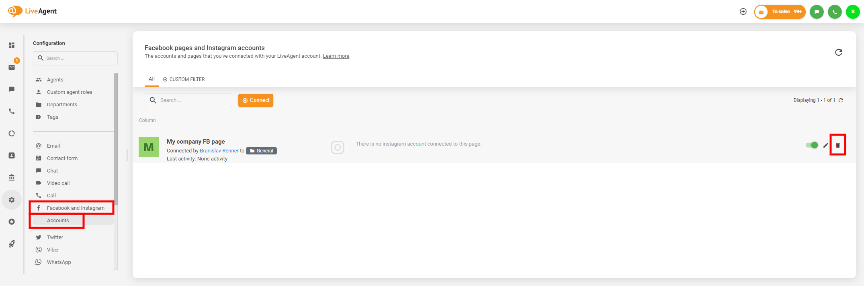Refresh the Facebook pages panel

tap(839, 52)
